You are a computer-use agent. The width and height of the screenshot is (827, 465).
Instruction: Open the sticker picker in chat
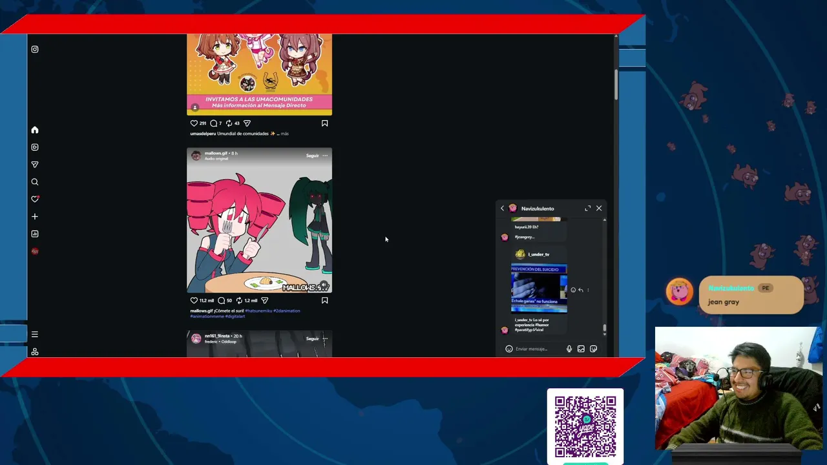click(593, 349)
